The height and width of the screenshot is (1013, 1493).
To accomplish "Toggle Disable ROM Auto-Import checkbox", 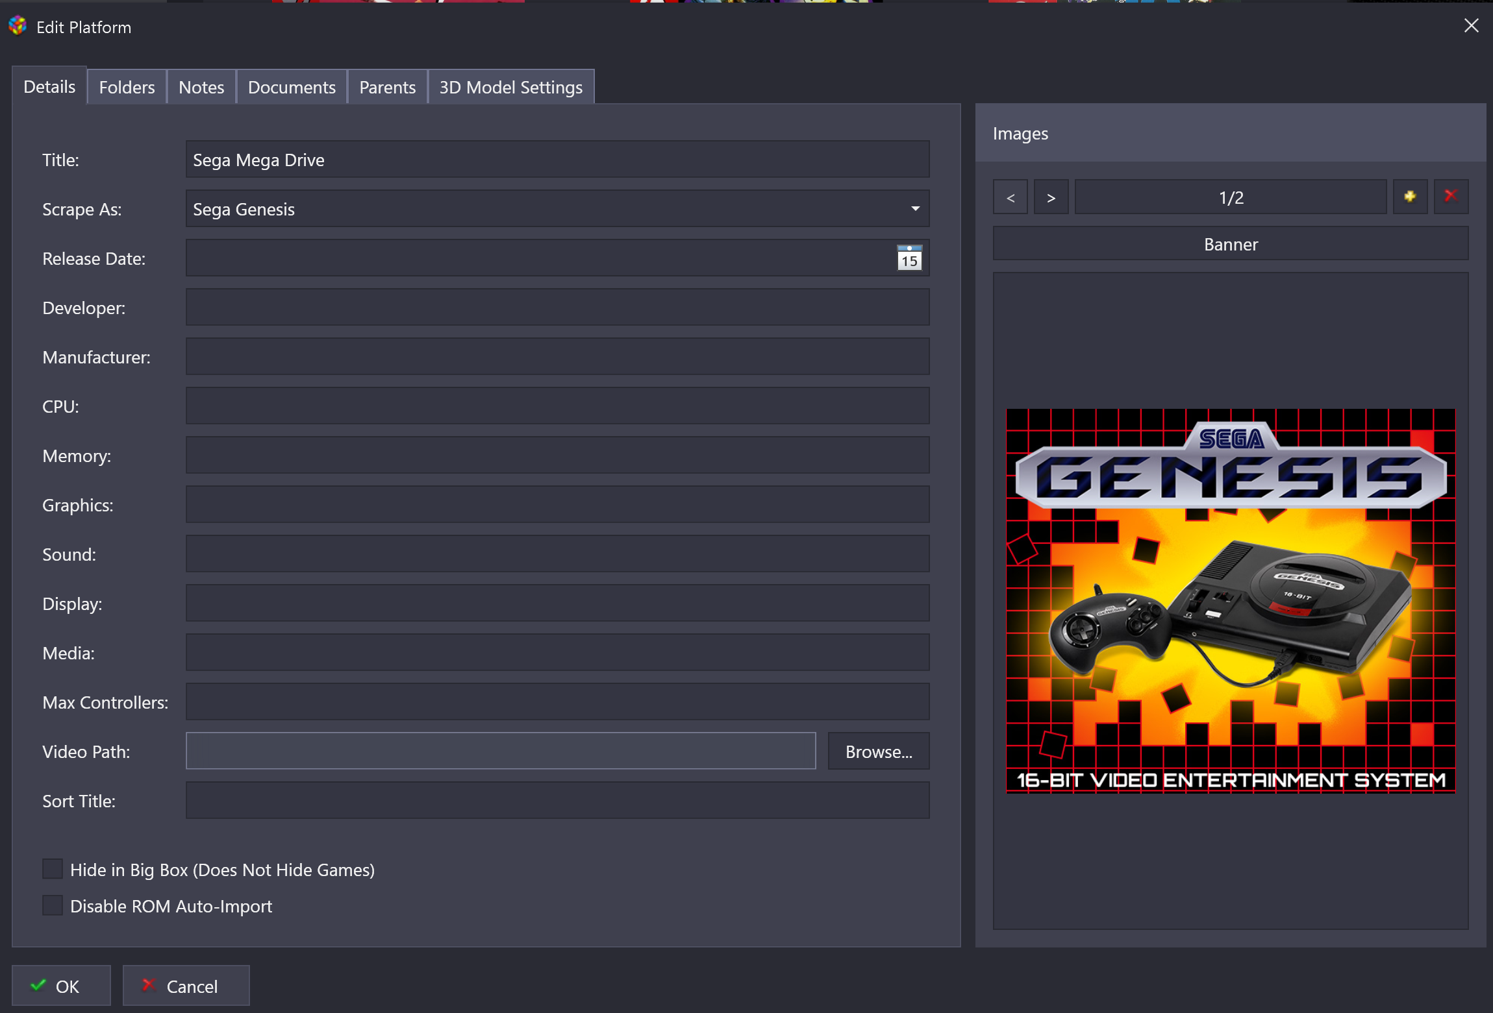I will coord(53,905).
